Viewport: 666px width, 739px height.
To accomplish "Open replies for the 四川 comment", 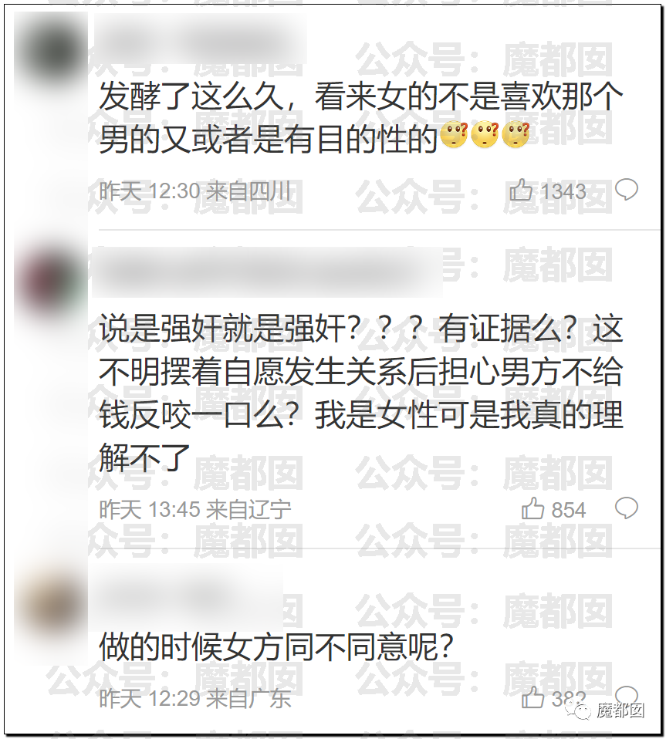I will pyautogui.click(x=627, y=190).
